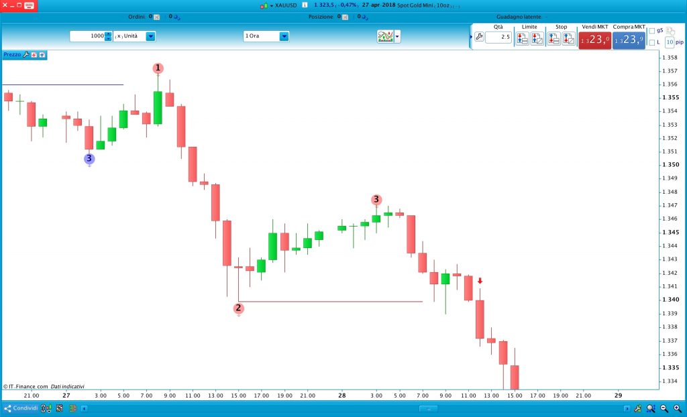This screenshot has height=417, width=687.
Task: Zoom out the chart with the minus magnifier
Action: point(664,408)
